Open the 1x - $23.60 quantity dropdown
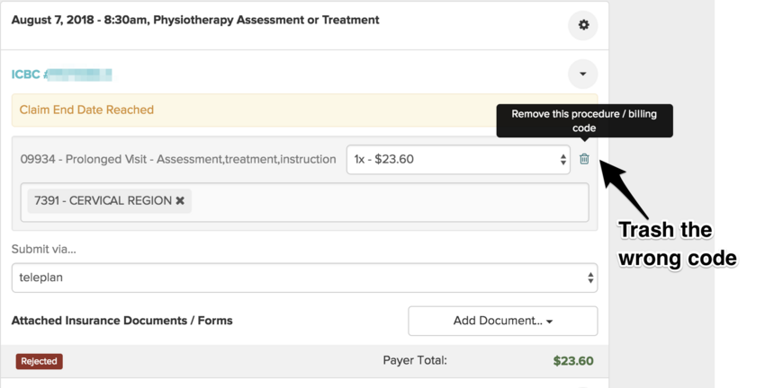 coord(458,160)
